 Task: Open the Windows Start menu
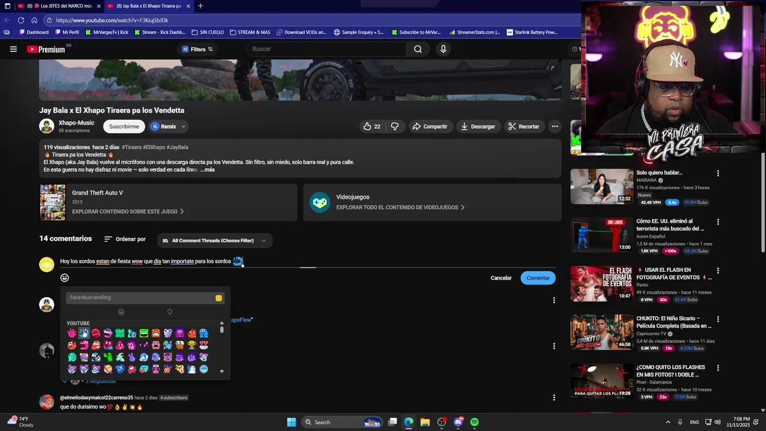coord(291,422)
